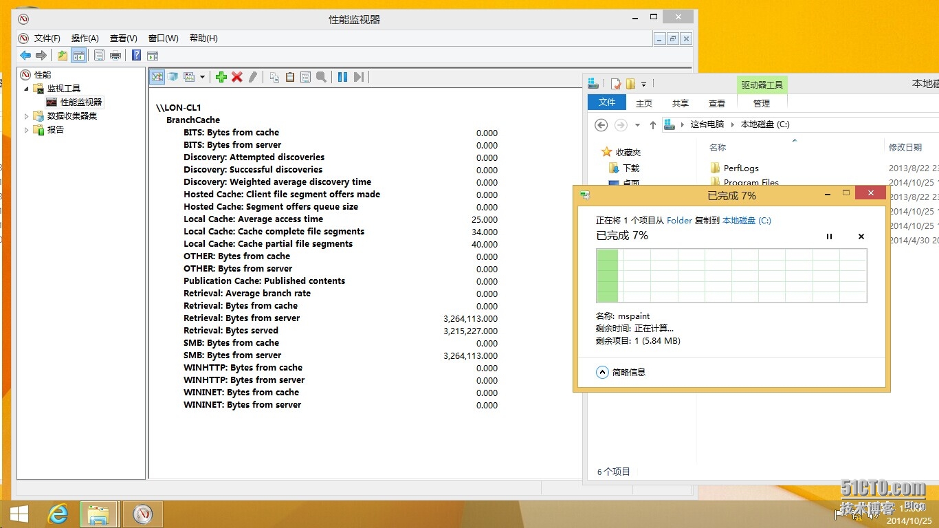
Task: Click the properties sheet icon in MMC toolbar
Action: pyautogui.click(x=99, y=56)
